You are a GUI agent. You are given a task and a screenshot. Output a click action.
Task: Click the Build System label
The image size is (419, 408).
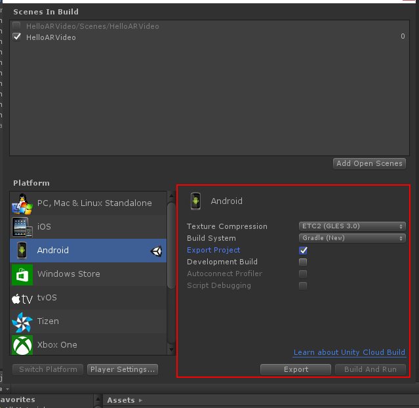tap(211, 238)
